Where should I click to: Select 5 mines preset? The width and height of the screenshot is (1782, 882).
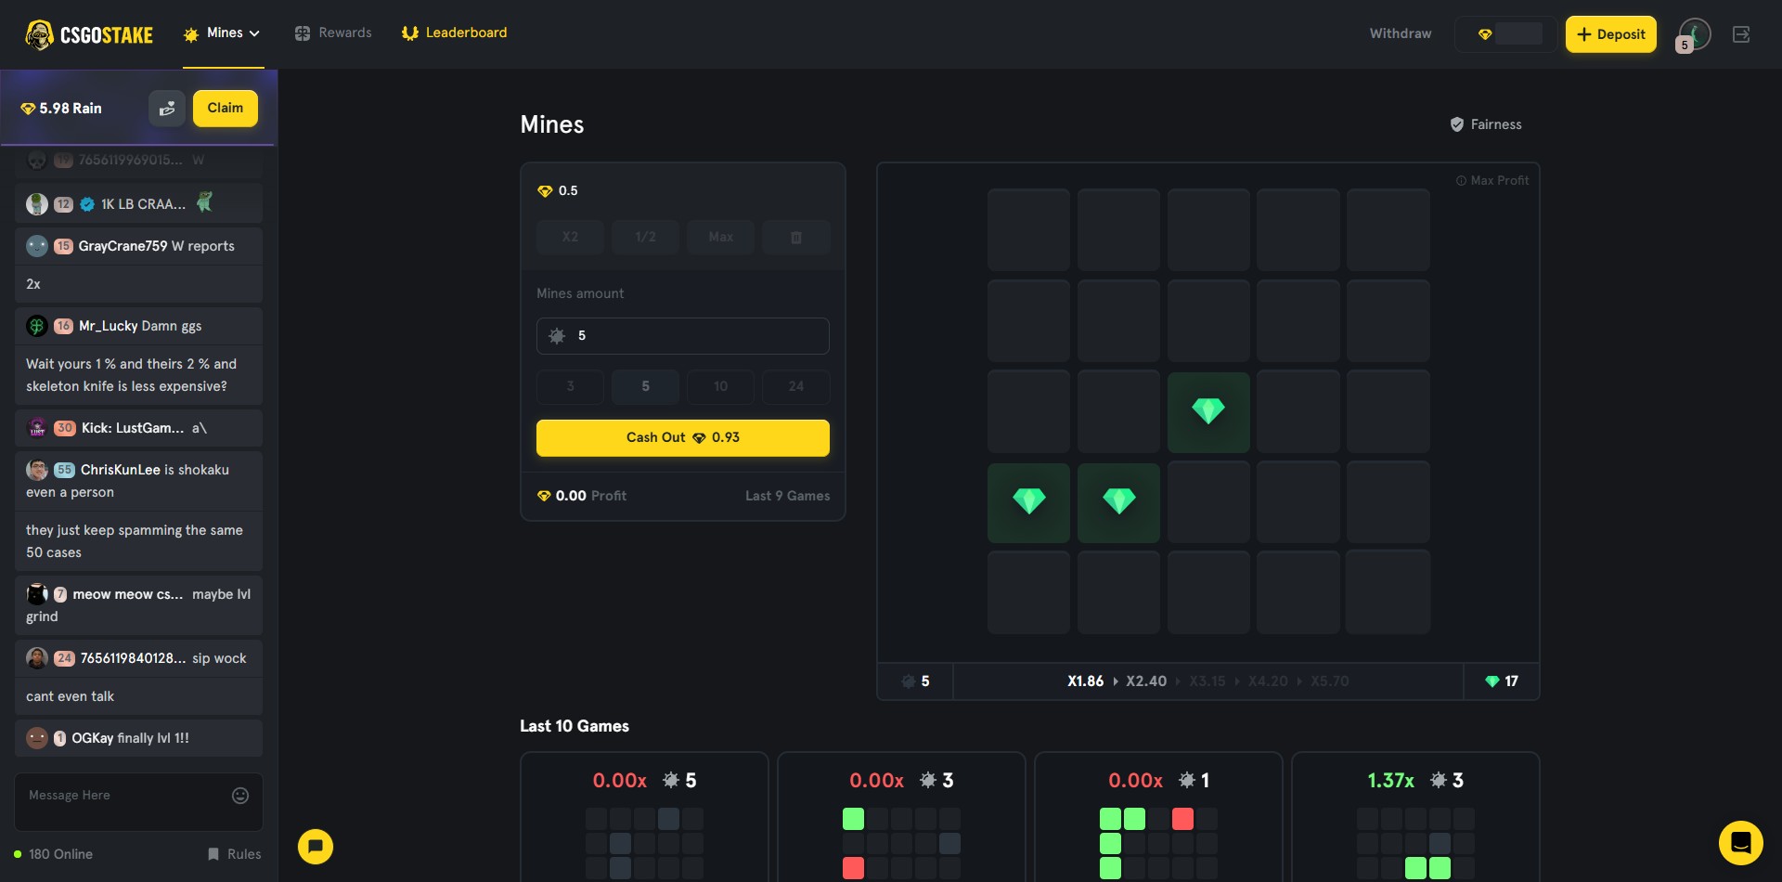tap(645, 386)
